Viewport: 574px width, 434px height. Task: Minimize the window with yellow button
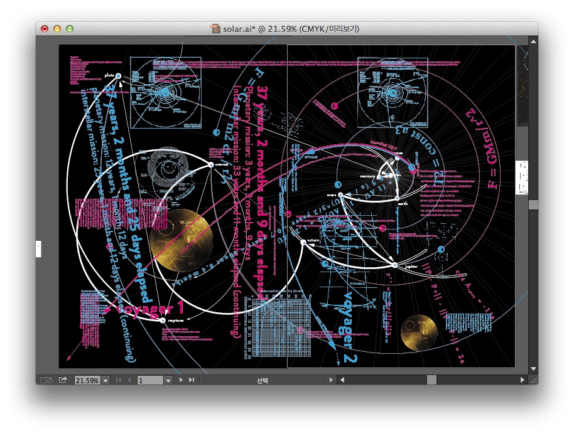(x=57, y=29)
